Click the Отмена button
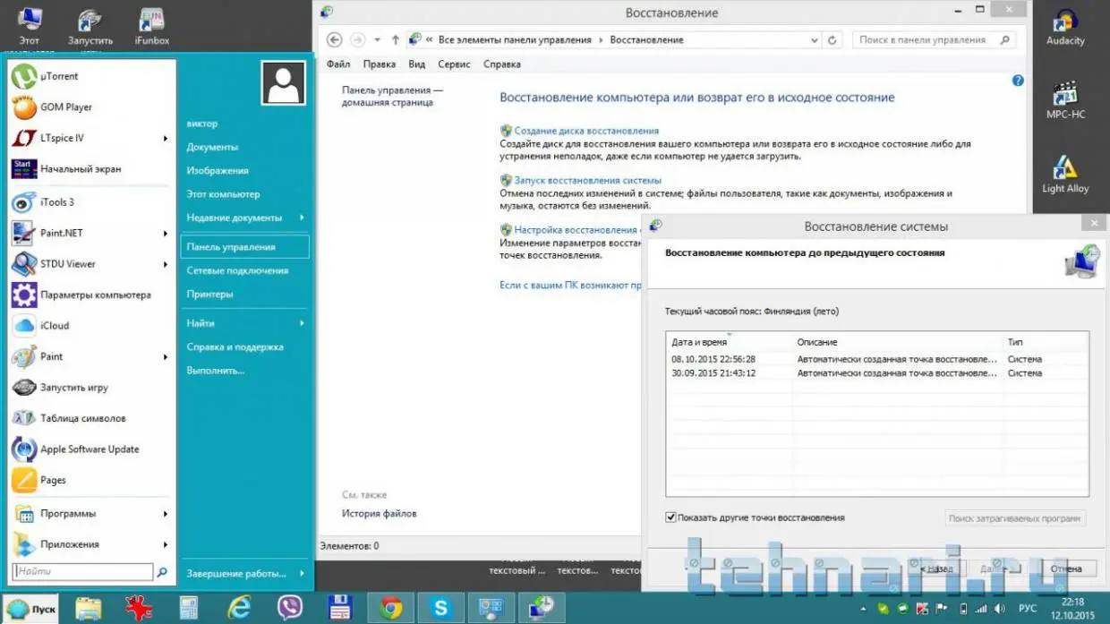 tap(1066, 568)
